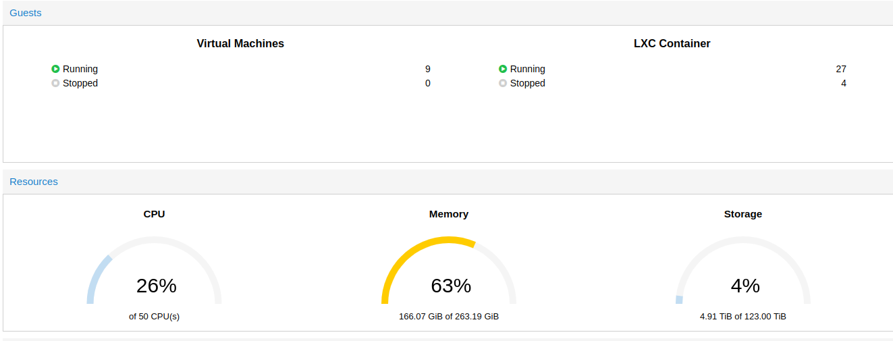
Task: Click the "of 50 CPU(s)" label
Action: 154,316
